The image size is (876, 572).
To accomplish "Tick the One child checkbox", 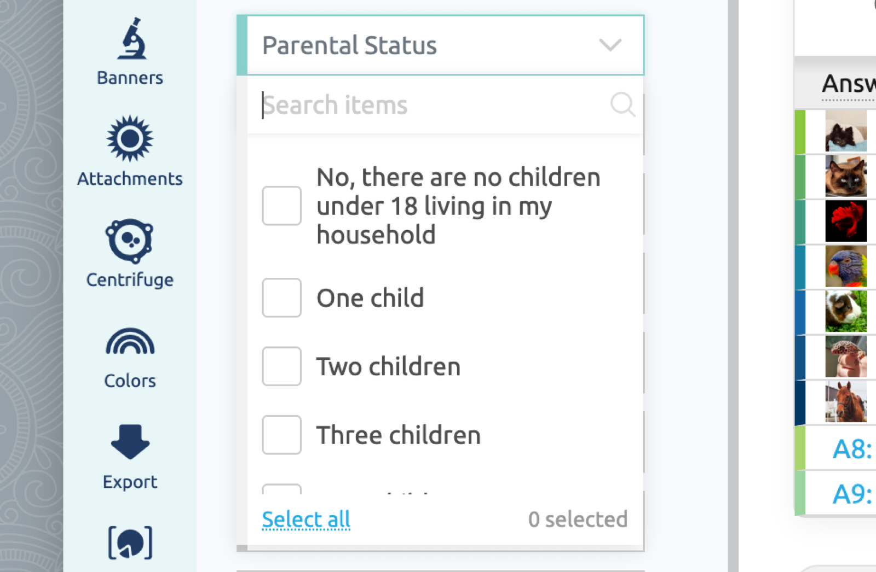I will pos(281,297).
